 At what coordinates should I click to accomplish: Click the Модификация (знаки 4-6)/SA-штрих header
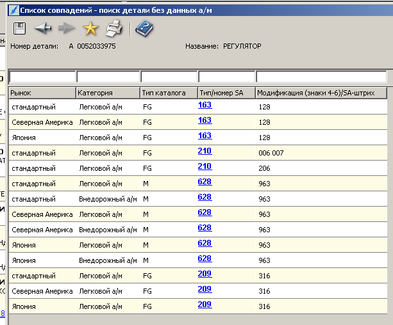click(321, 93)
